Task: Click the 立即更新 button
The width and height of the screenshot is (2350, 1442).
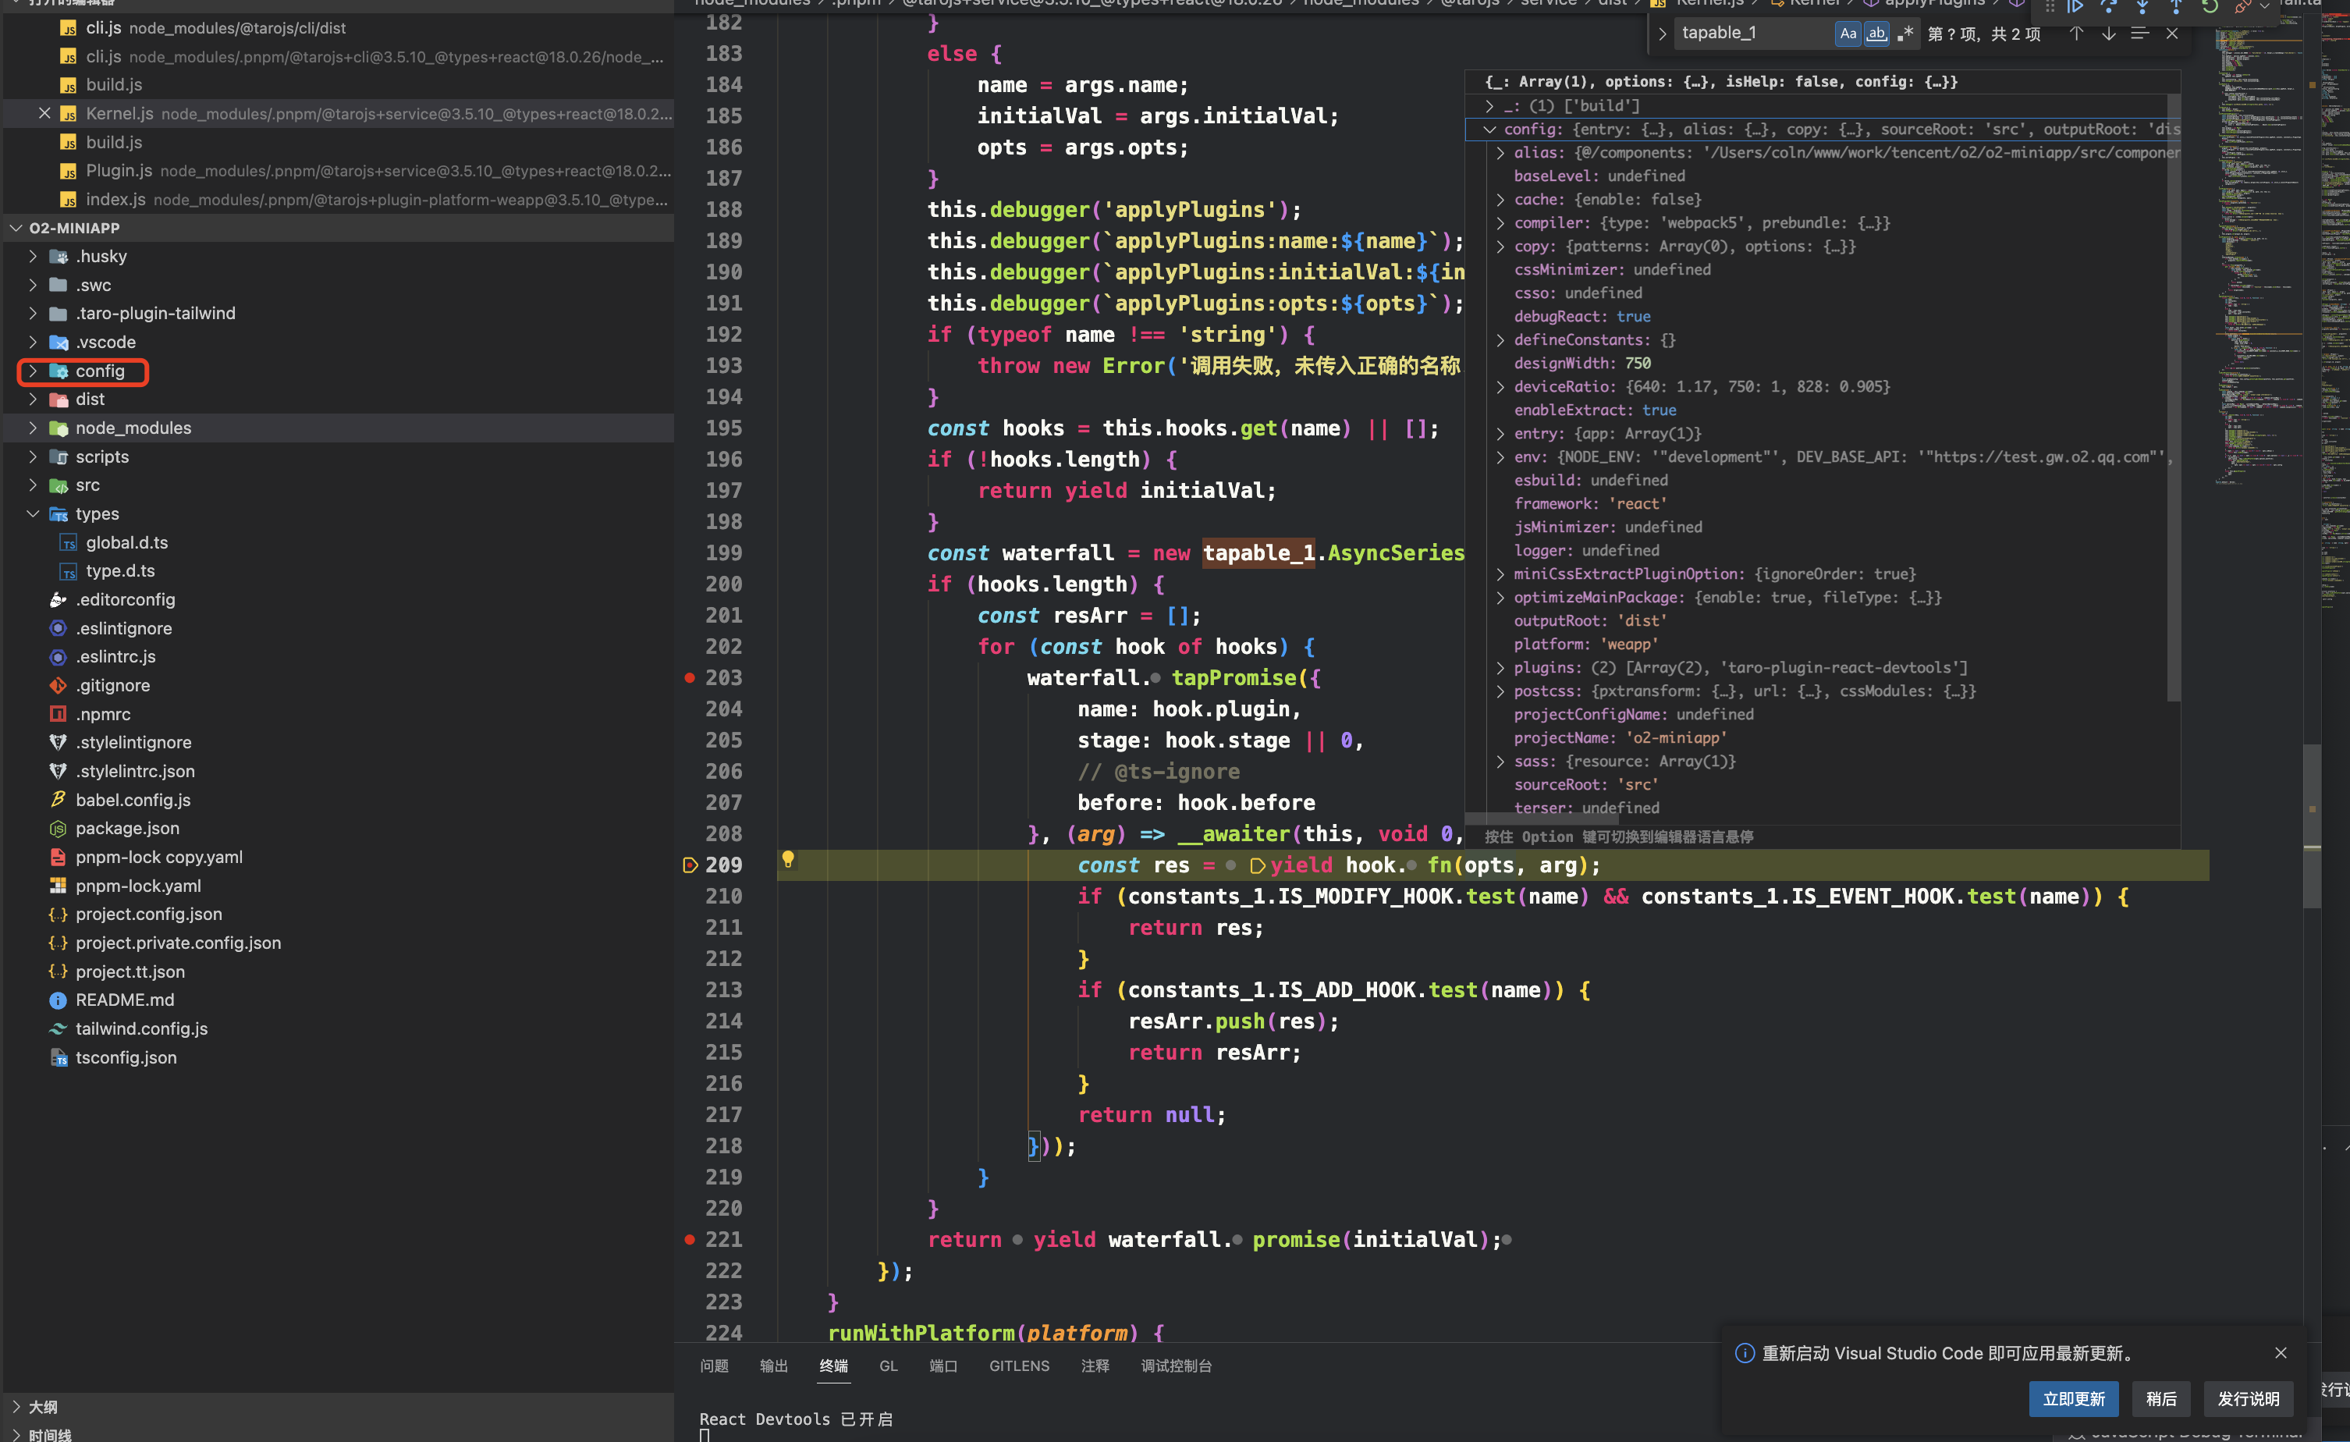Action: point(2074,1399)
